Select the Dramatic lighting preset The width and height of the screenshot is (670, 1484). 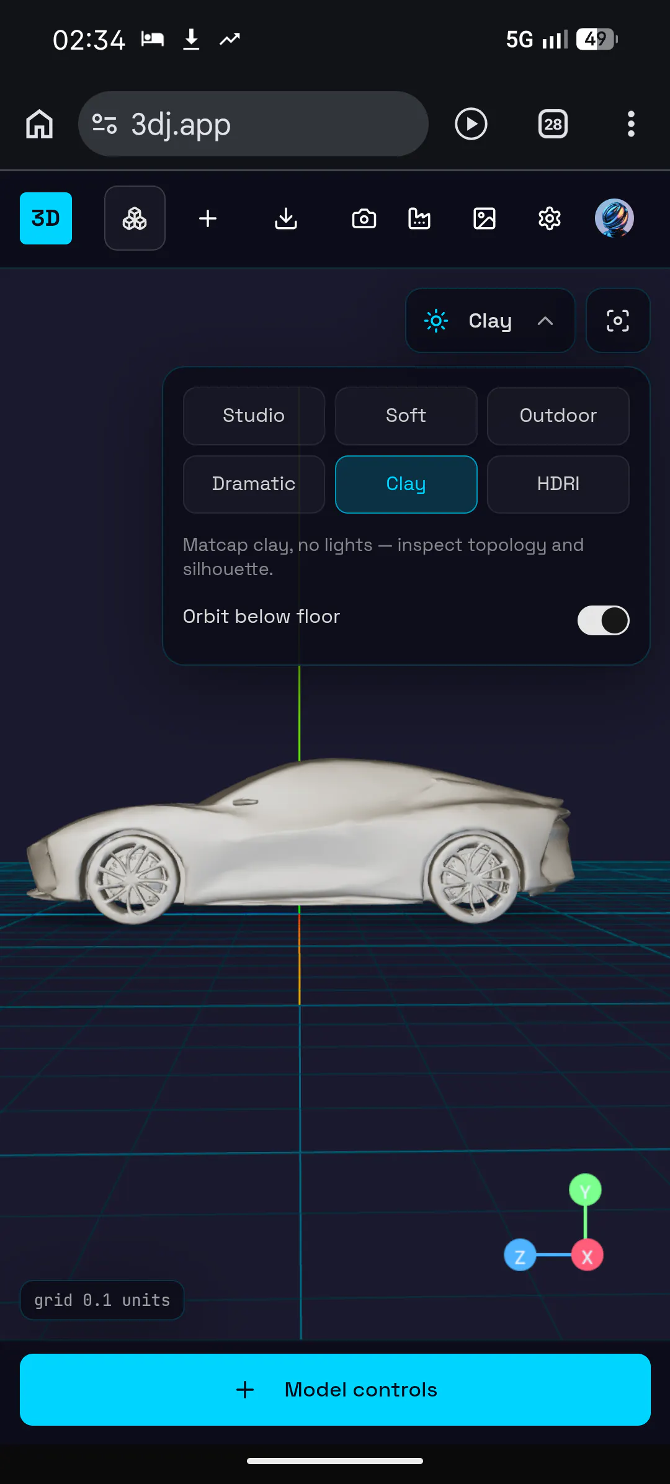point(254,484)
